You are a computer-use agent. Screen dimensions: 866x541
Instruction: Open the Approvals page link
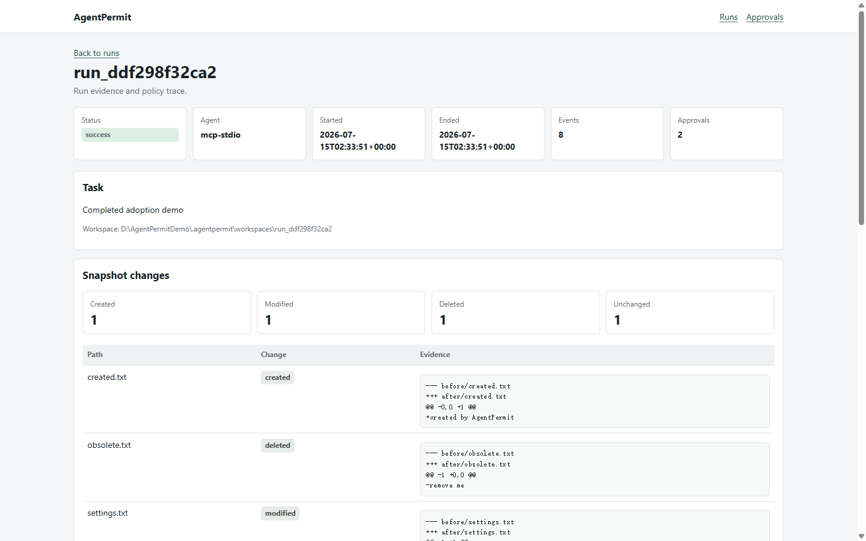pos(764,17)
